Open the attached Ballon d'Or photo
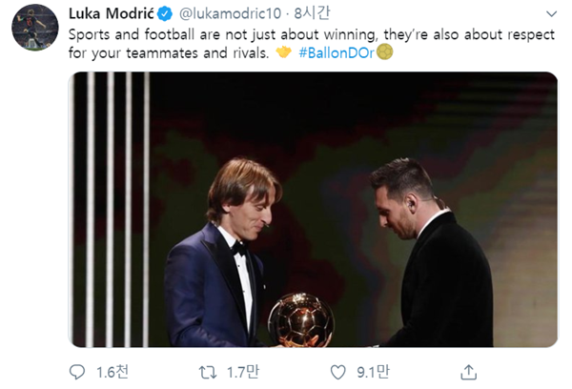The width and height of the screenshot is (572, 389). tap(313, 210)
